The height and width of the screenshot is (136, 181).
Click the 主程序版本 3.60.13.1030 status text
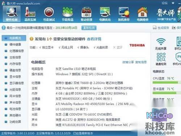[x=18, y=133]
